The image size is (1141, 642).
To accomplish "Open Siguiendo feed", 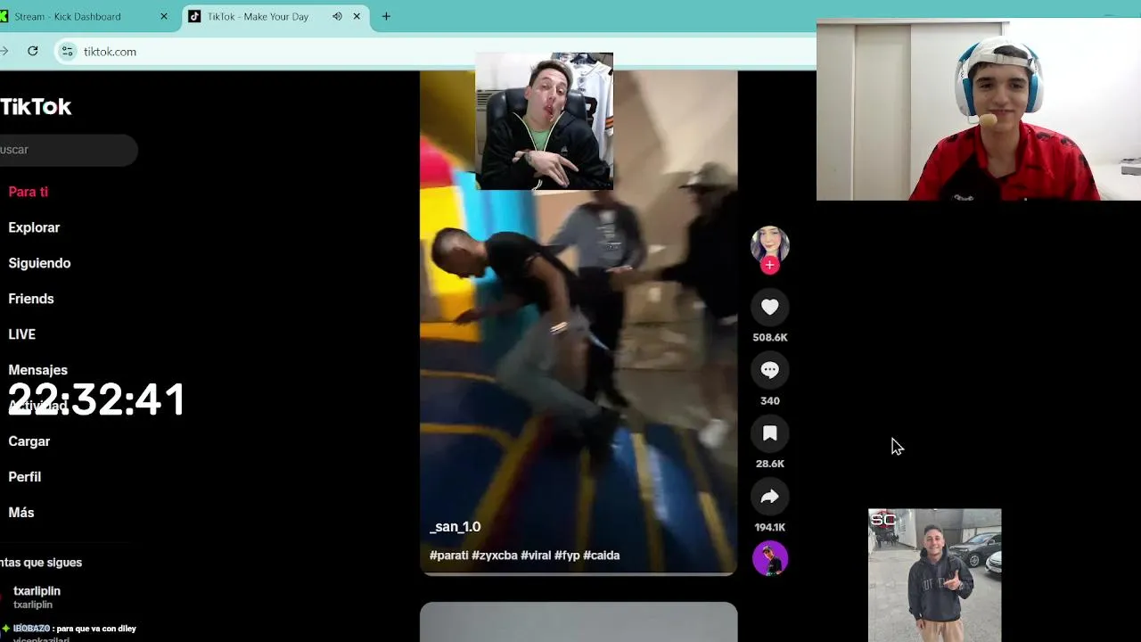I will point(39,263).
